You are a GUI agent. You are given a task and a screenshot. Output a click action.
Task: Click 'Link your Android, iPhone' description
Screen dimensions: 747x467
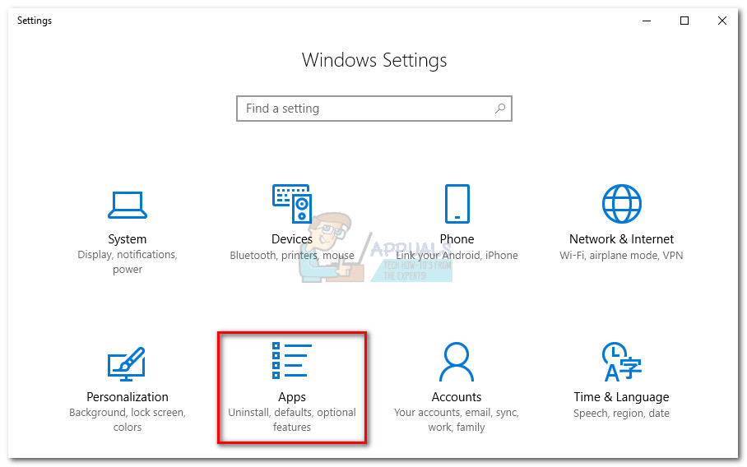coord(457,256)
